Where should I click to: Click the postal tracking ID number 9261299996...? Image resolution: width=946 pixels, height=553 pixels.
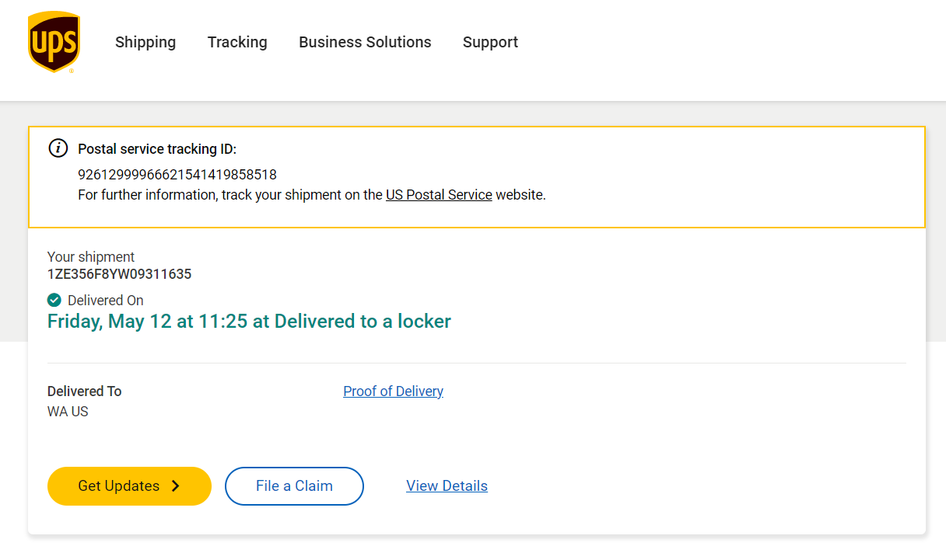177,174
